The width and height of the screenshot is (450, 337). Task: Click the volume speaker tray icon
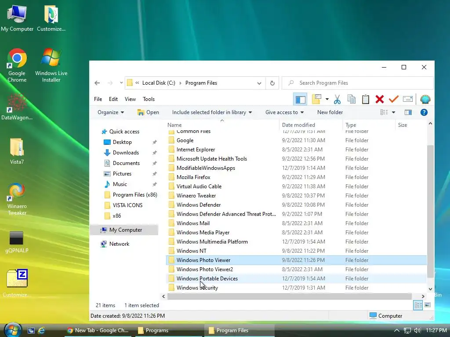[417, 330]
